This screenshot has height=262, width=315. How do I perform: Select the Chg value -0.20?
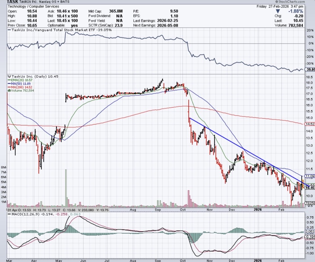299,16
